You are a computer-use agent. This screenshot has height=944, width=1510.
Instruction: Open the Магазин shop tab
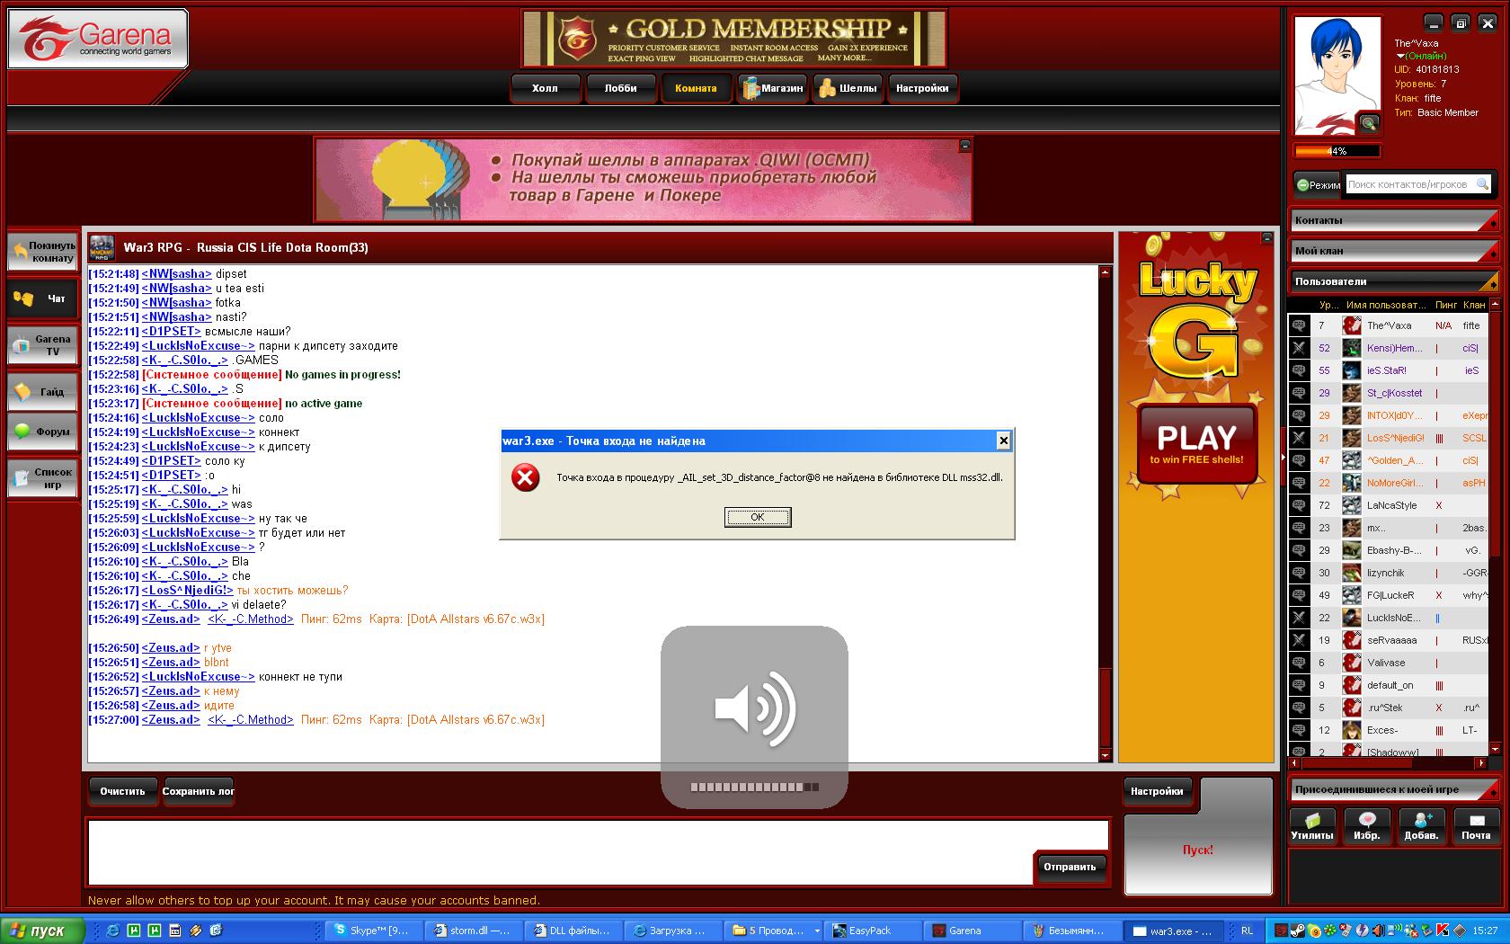pyautogui.click(x=772, y=88)
